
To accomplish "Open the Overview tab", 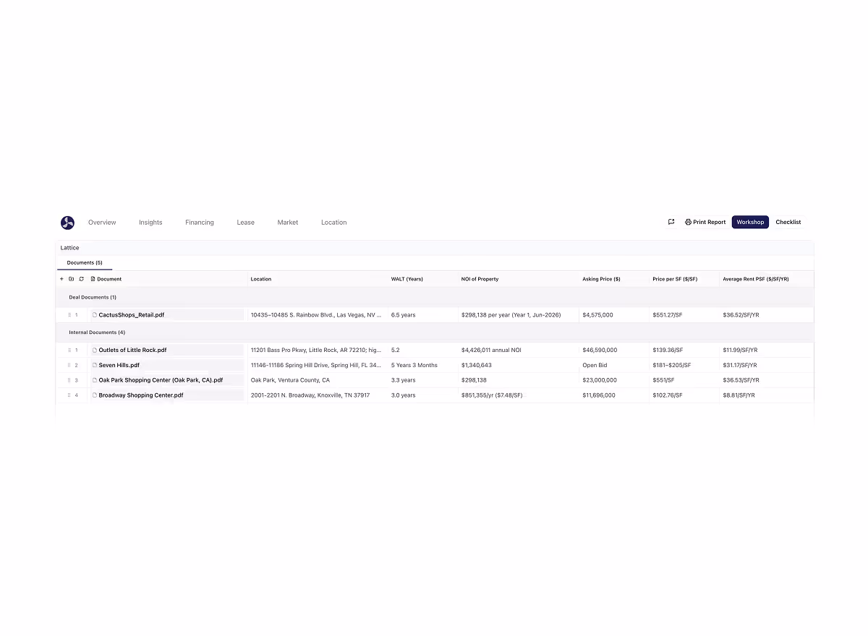I will point(102,223).
